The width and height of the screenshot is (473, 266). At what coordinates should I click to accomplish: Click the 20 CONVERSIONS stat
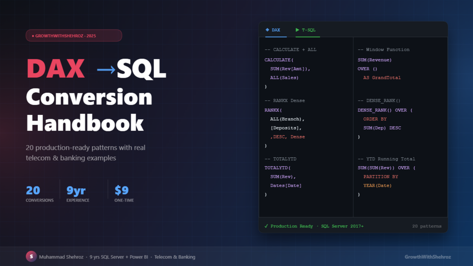click(x=40, y=193)
